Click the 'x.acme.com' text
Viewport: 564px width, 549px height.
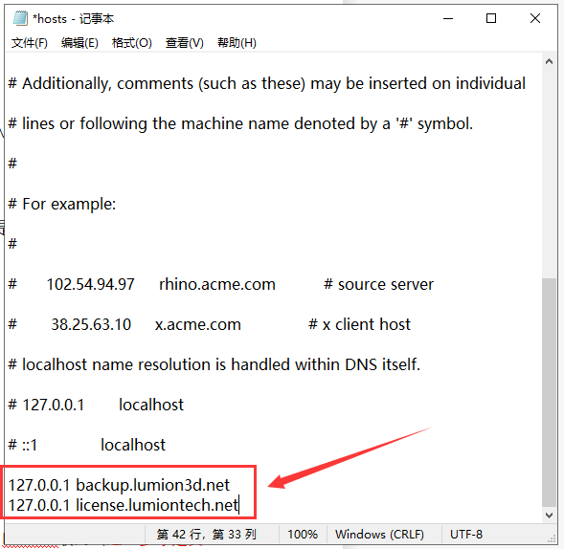point(198,325)
